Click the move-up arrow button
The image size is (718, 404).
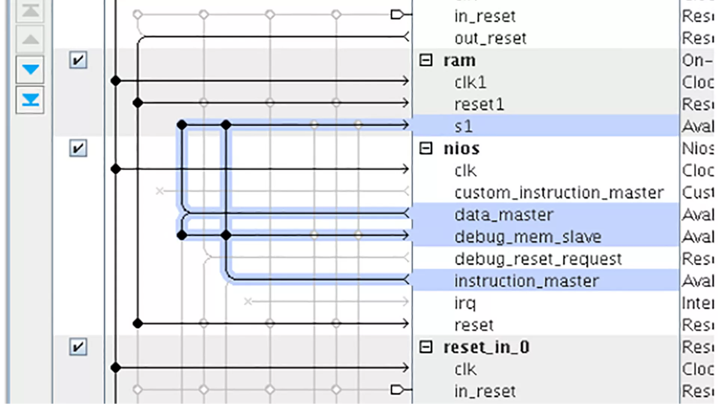pos(30,39)
